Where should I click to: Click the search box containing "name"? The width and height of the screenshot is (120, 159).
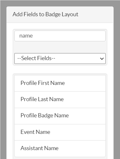click(60, 36)
